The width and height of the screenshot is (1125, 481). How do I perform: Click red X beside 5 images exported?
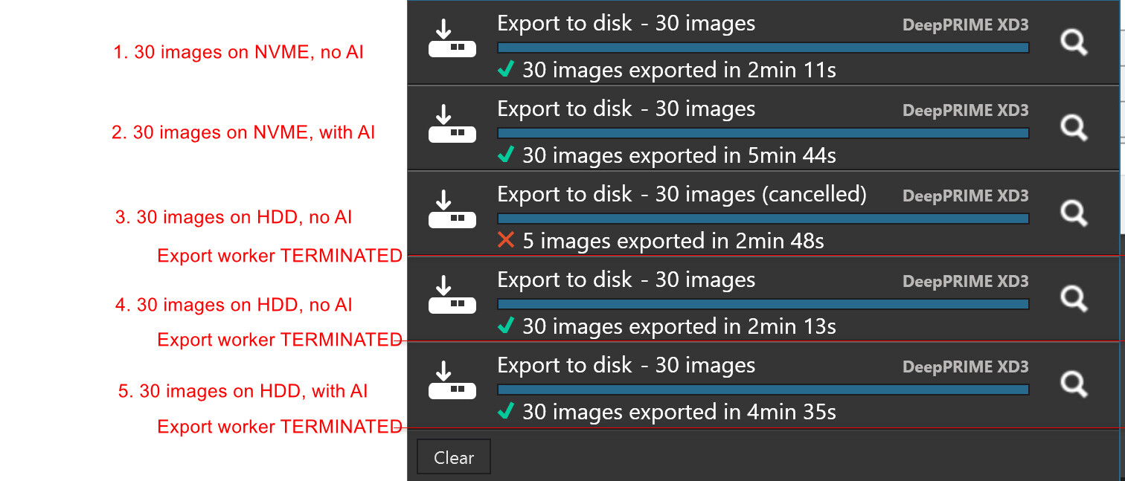tap(506, 240)
